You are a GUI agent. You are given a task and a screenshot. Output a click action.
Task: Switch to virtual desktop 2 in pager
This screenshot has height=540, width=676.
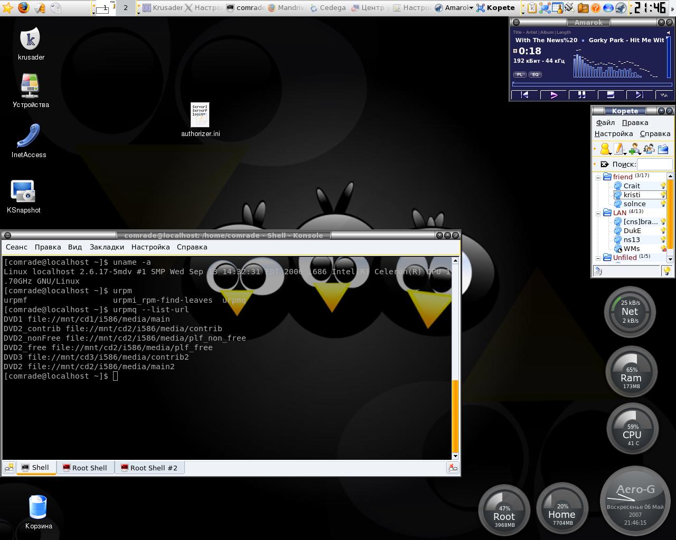(126, 8)
